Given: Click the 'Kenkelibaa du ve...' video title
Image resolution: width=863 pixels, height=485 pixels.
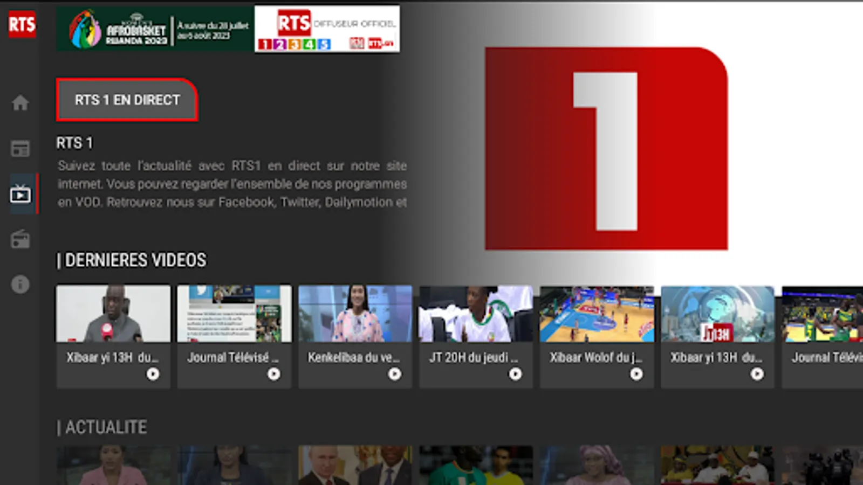Looking at the screenshot, I should tap(354, 357).
